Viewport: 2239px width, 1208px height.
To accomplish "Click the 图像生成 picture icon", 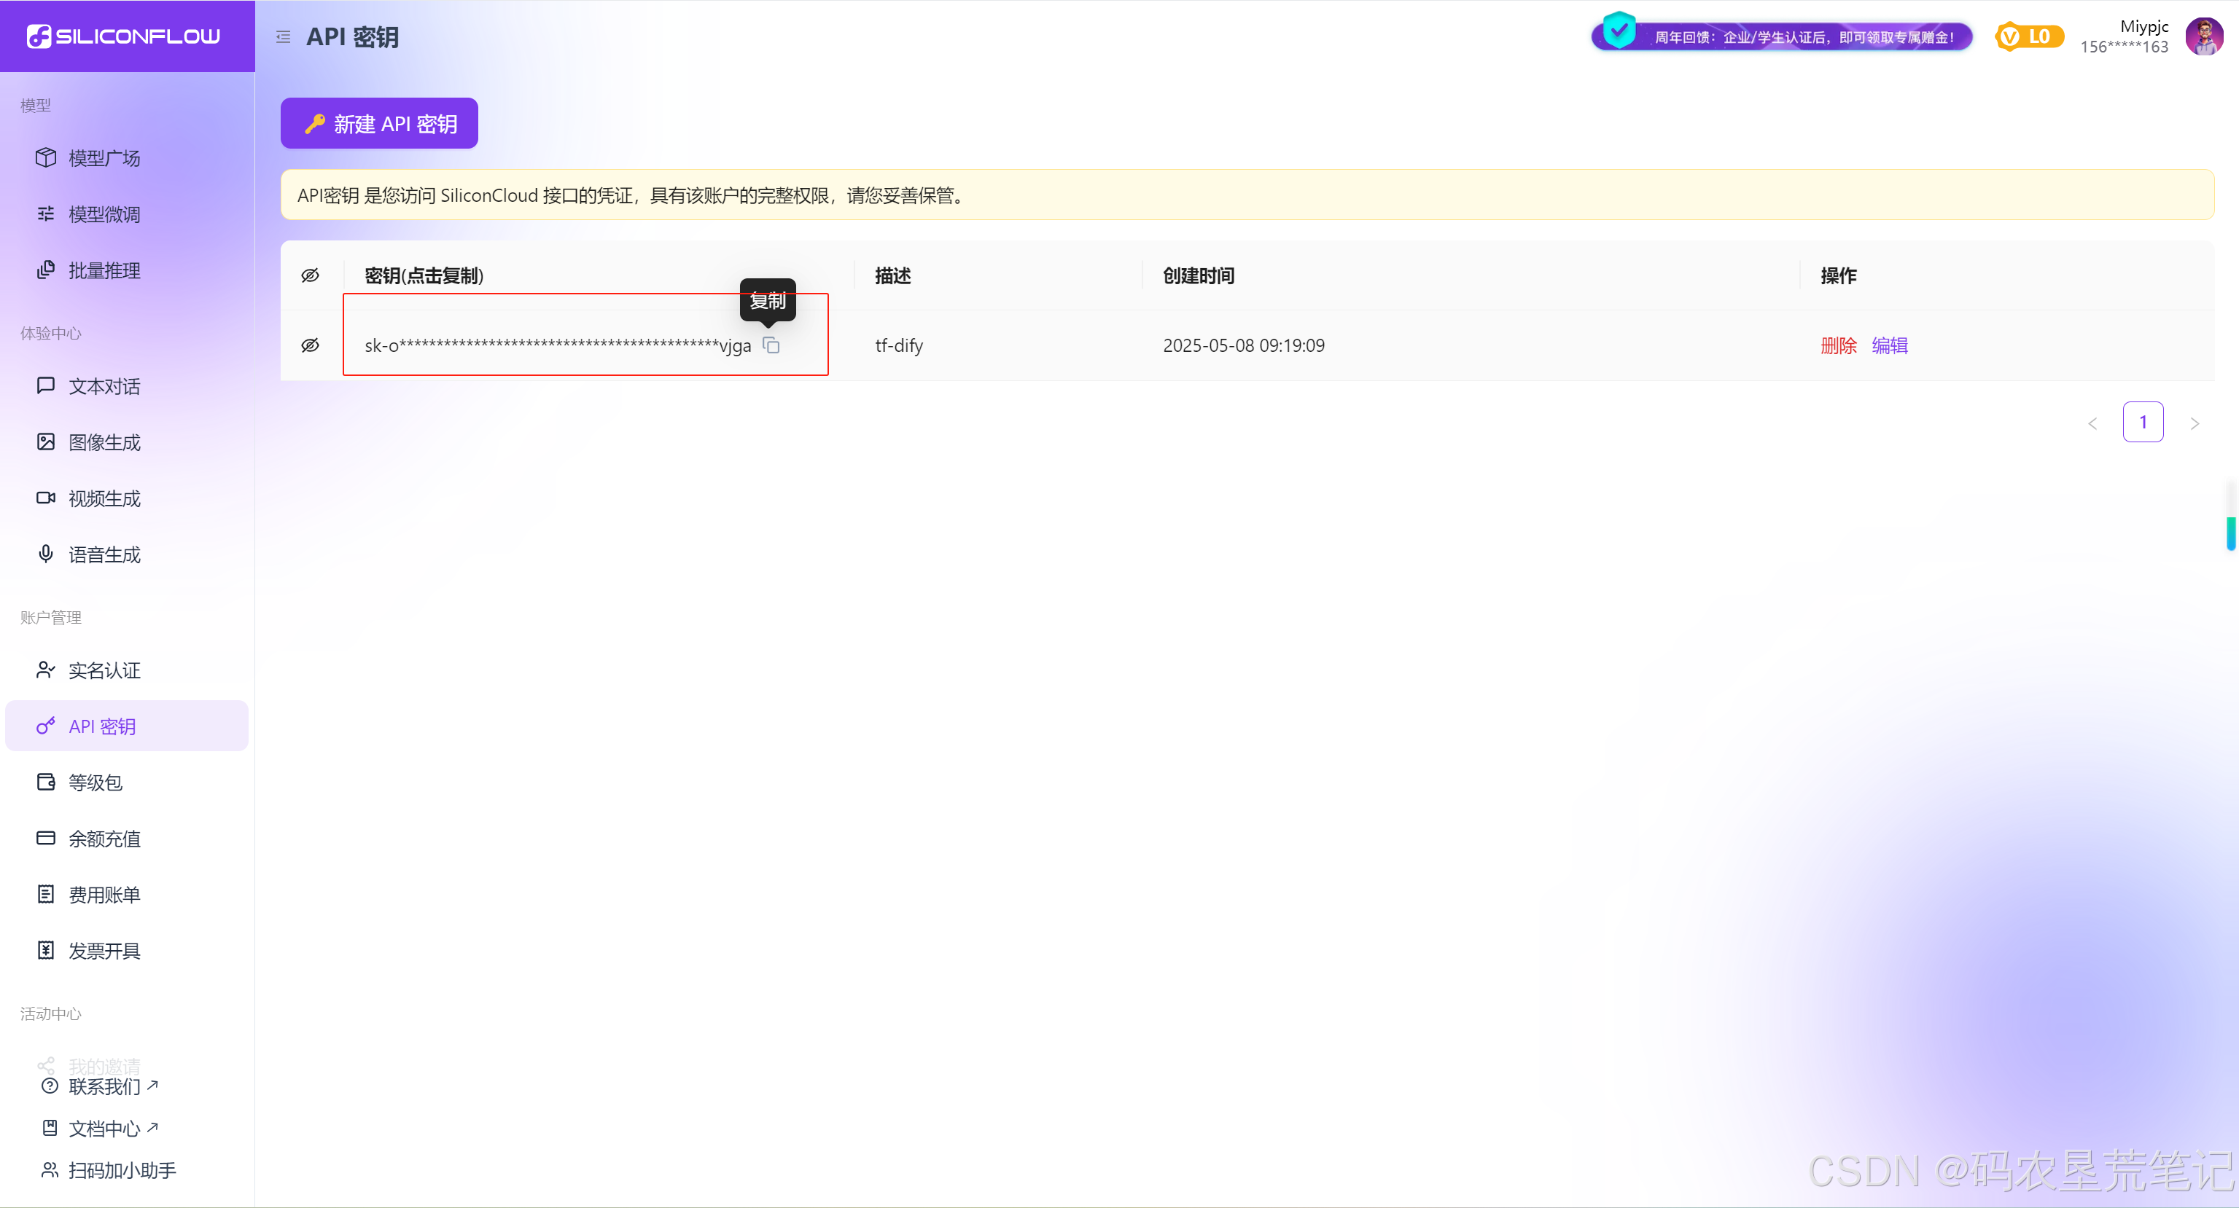I will 46,442.
